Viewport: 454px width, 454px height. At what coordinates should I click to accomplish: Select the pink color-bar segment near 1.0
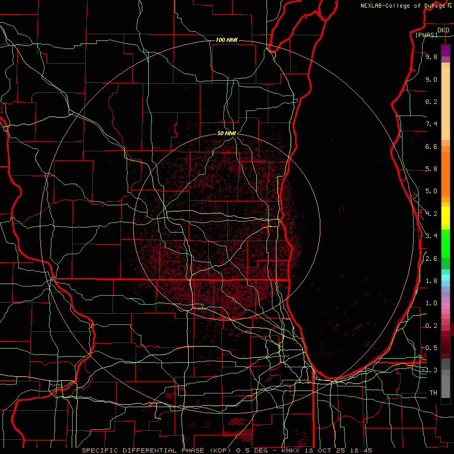[x=445, y=306]
